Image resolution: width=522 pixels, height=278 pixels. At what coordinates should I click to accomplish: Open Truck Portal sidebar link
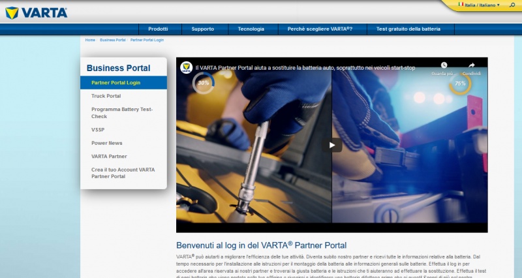click(x=106, y=96)
